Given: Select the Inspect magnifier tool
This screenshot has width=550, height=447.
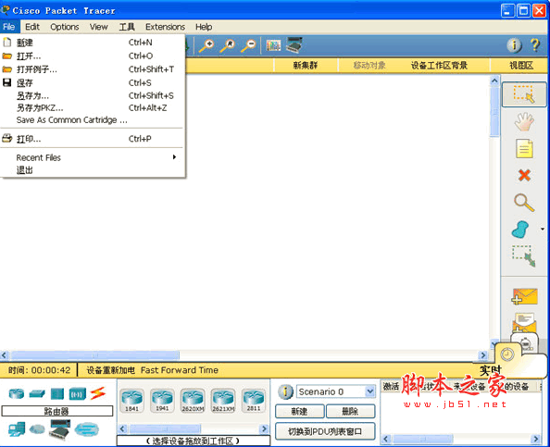Looking at the screenshot, I should tap(524, 203).
